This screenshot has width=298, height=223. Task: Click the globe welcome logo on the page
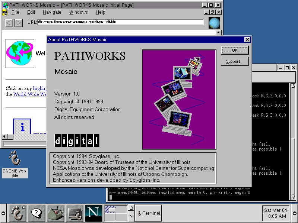pos(20,53)
